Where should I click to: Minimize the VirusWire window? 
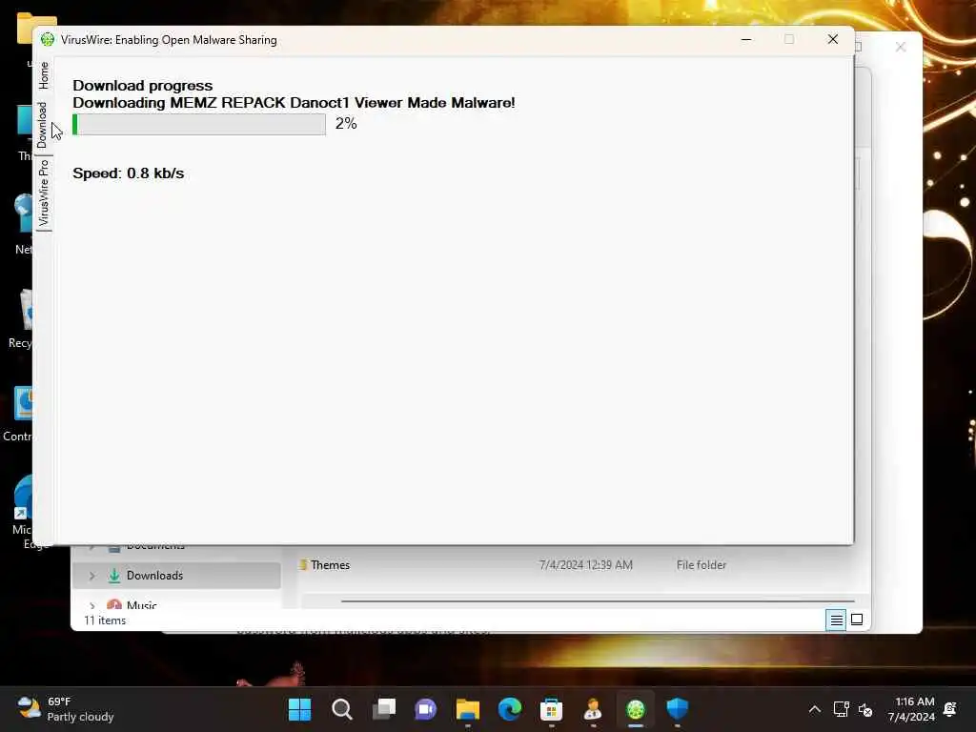point(746,39)
